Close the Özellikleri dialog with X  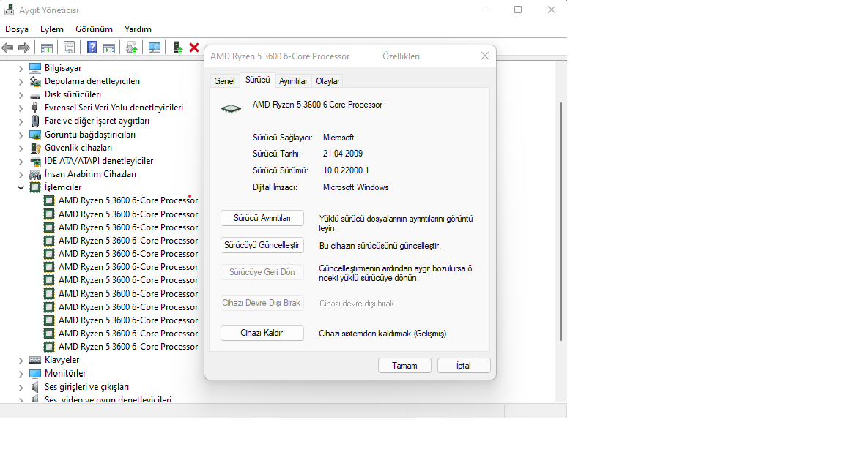(x=485, y=56)
